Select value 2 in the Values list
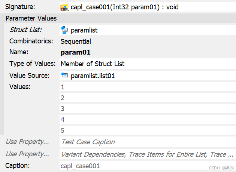The width and height of the screenshot is (236, 172). click(x=147, y=98)
